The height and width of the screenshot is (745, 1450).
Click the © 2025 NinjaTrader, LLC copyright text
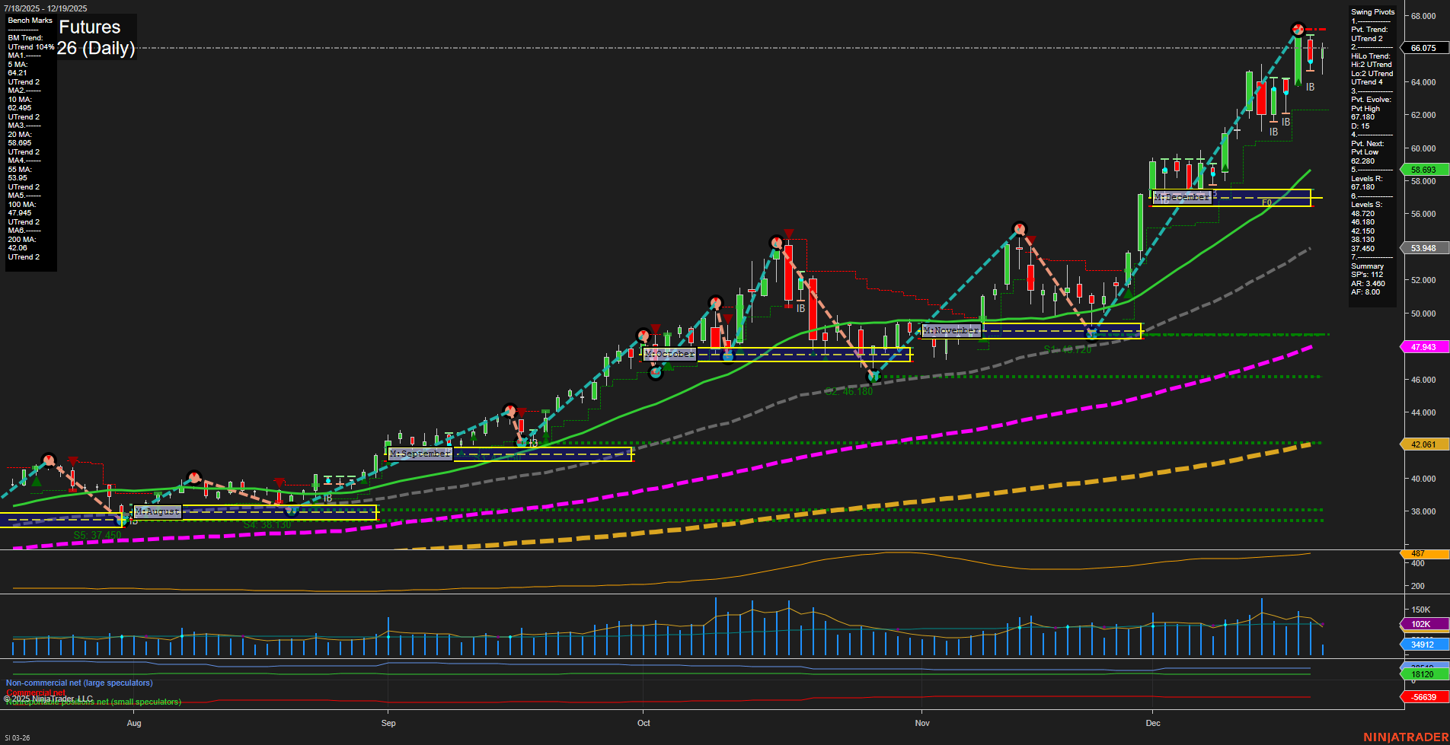point(50,698)
